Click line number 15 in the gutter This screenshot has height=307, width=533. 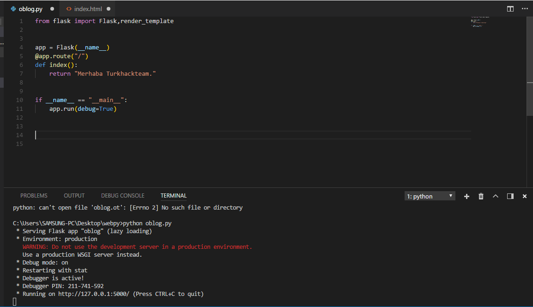coord(19,144)
